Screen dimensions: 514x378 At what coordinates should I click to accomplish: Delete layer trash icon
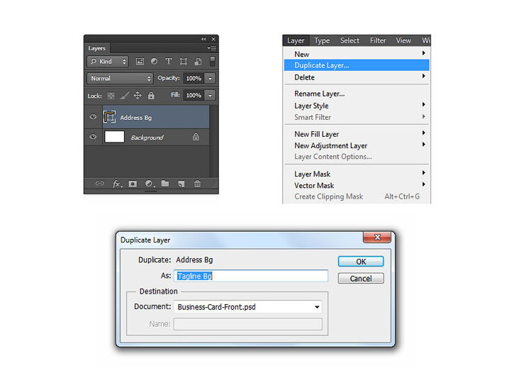[197, 184]
